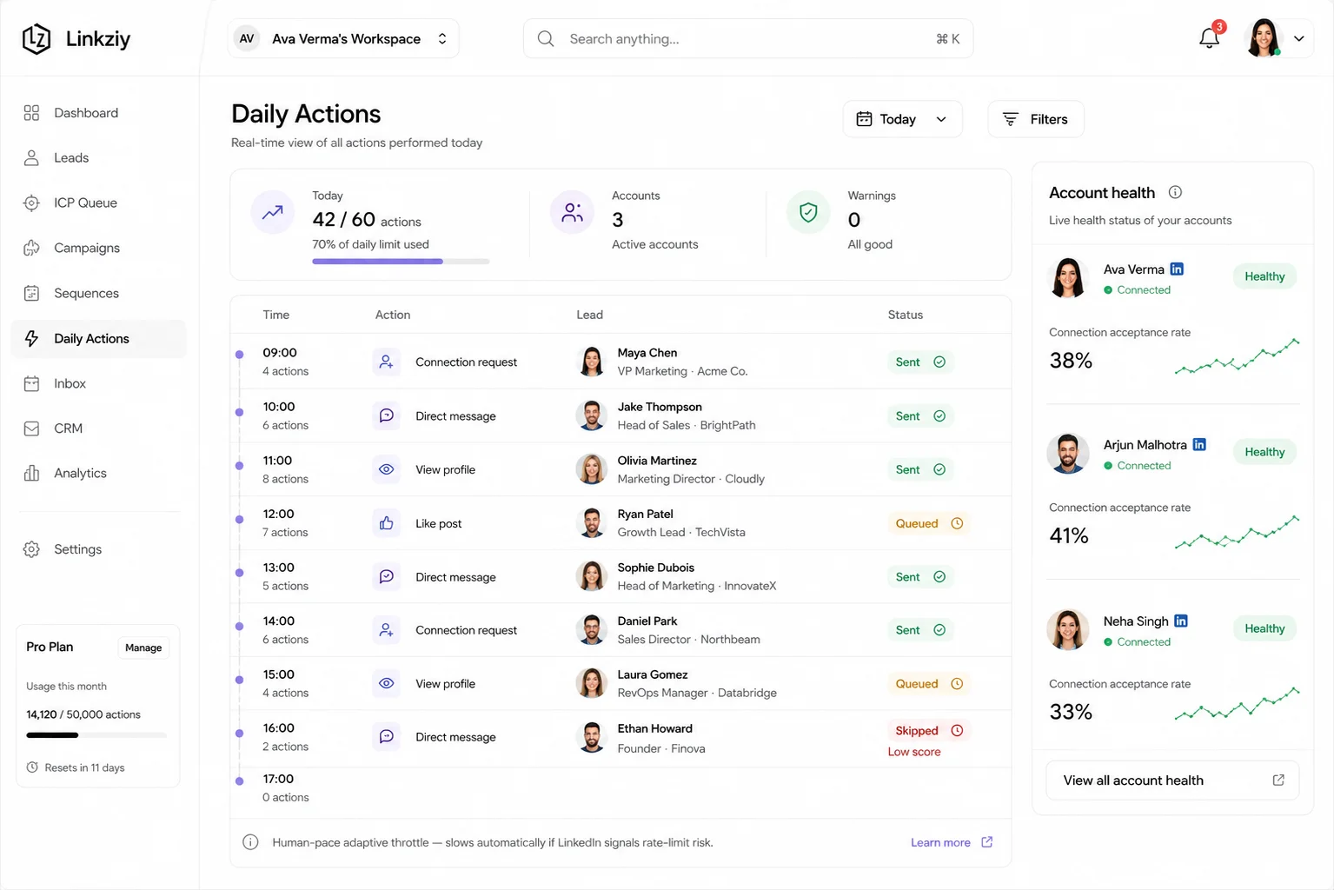Click the direct message icon in the 10:00 row
This screenshot has width=1334, height=890.
387,415
